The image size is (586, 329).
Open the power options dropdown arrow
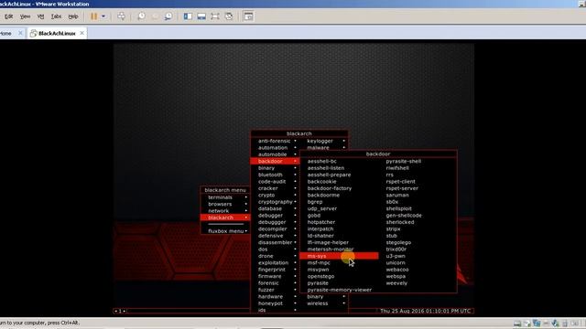[103, 16]
